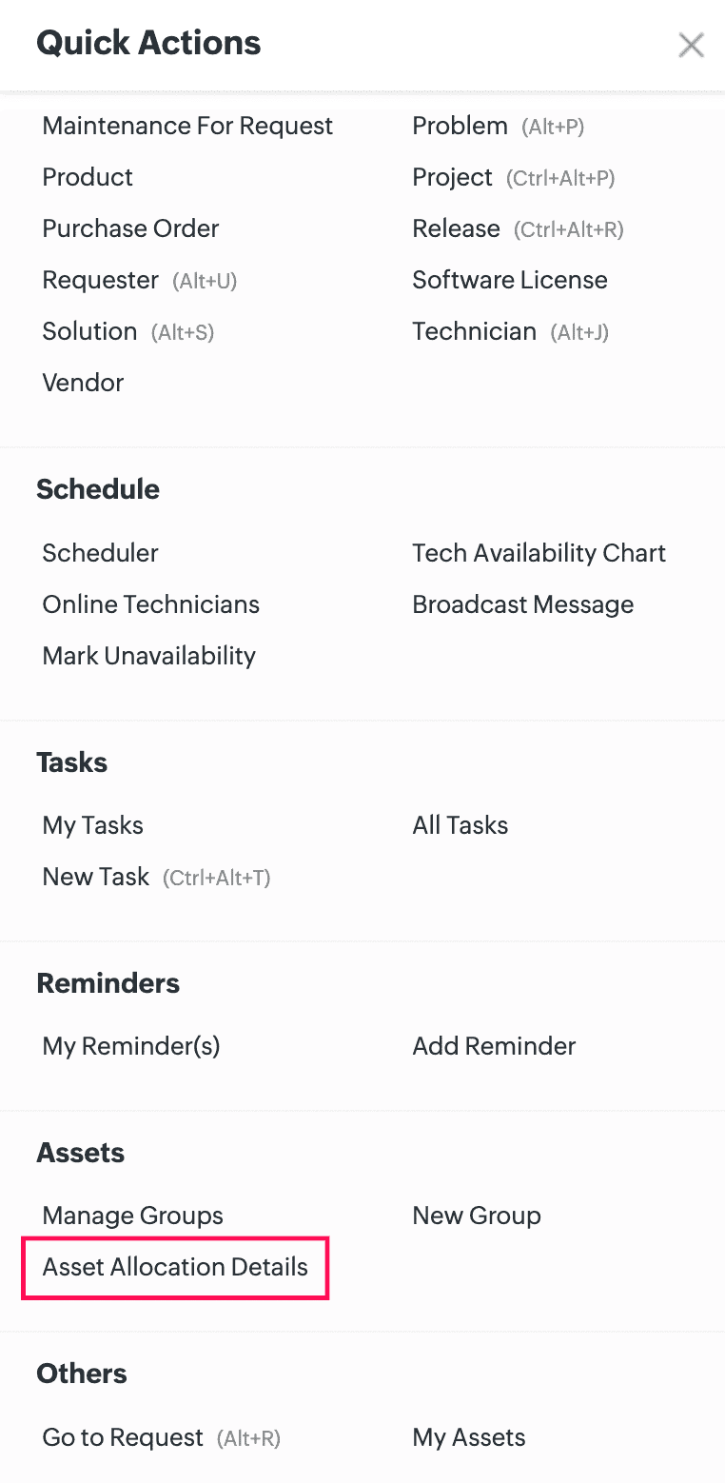Viewport: 725px width, 1483px height.
Task: Select the Product quick action
Action: click(88, 178)
